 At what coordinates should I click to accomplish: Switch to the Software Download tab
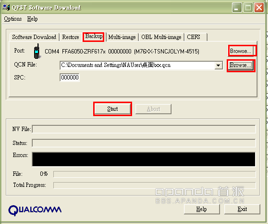click(34, 37)
